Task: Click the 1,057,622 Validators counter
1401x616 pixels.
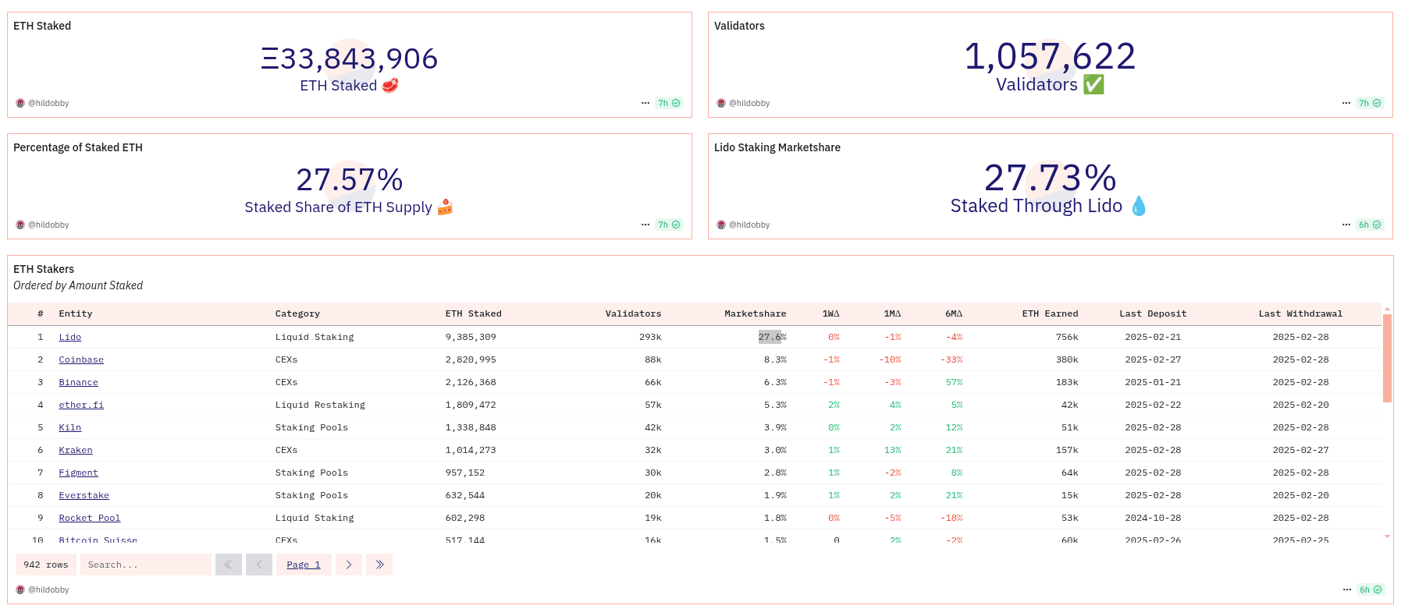Action: pyautogui.click(x=1050, y=56)
